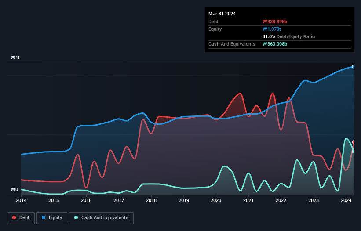Toggle Cash And Equivalents legend button

click(x=101, y=218)
